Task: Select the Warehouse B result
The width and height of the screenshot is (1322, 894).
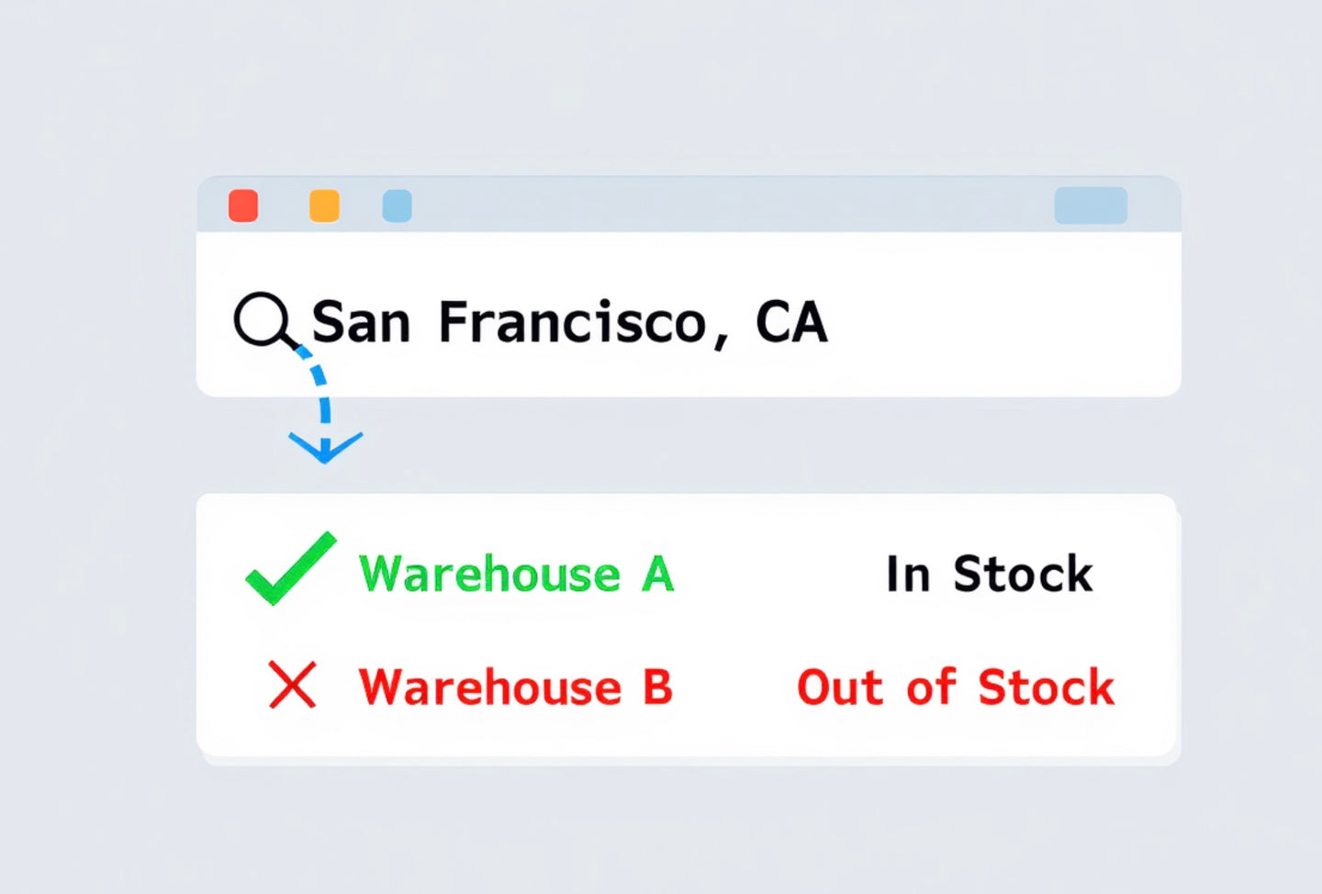Action: [515, 687]
